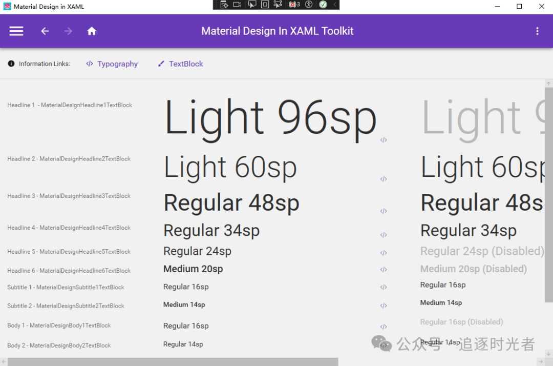Click the forward navigation arrow
The image size is (553, 366).
click(68, 31)
